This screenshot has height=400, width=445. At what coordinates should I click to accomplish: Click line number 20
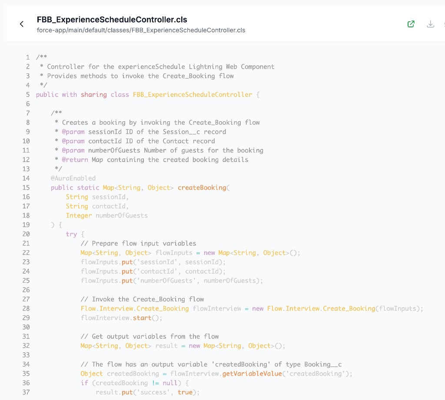pos(26,234)
